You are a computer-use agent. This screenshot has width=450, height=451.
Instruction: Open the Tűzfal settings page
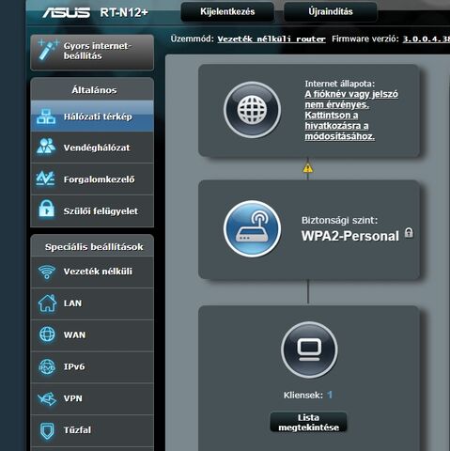coord(92,430)
